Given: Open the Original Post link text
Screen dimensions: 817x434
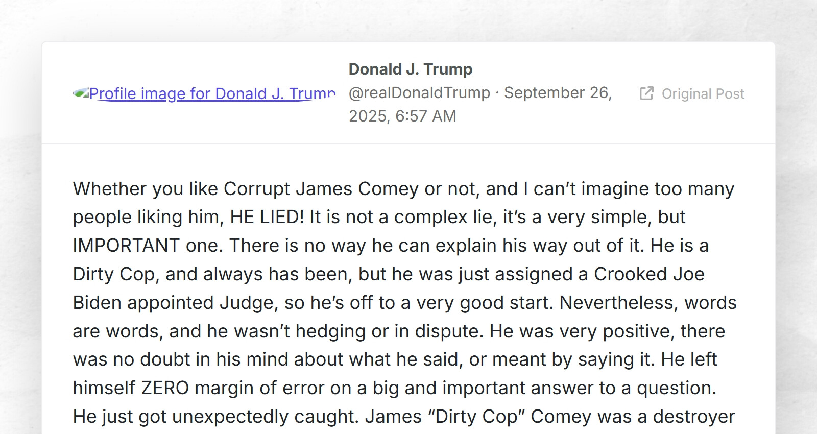Looking at the screenshot, I should pyautogui.click(x=703, y=94).
